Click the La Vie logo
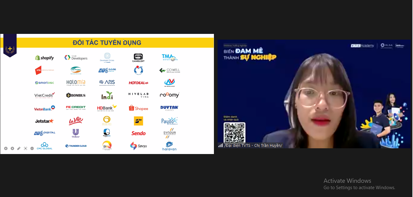 click(x=76, y=121)
